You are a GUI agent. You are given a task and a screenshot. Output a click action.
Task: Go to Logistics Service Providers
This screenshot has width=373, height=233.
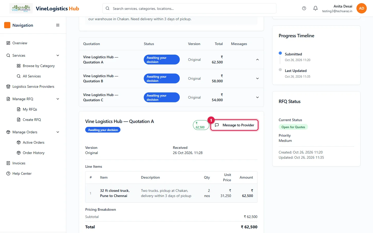pos(33,86)
